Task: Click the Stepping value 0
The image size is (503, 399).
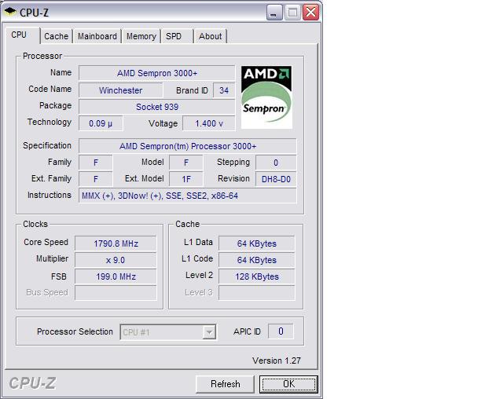Action: (x=276, y=163)
